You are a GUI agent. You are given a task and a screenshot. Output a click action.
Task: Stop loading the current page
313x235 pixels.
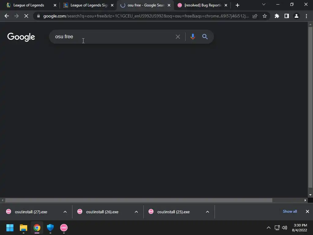click(26, 16)
